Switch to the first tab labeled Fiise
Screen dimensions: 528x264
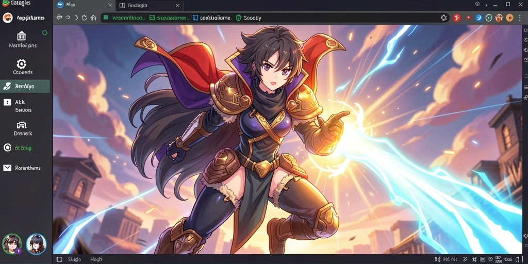[x=84, y=5]
